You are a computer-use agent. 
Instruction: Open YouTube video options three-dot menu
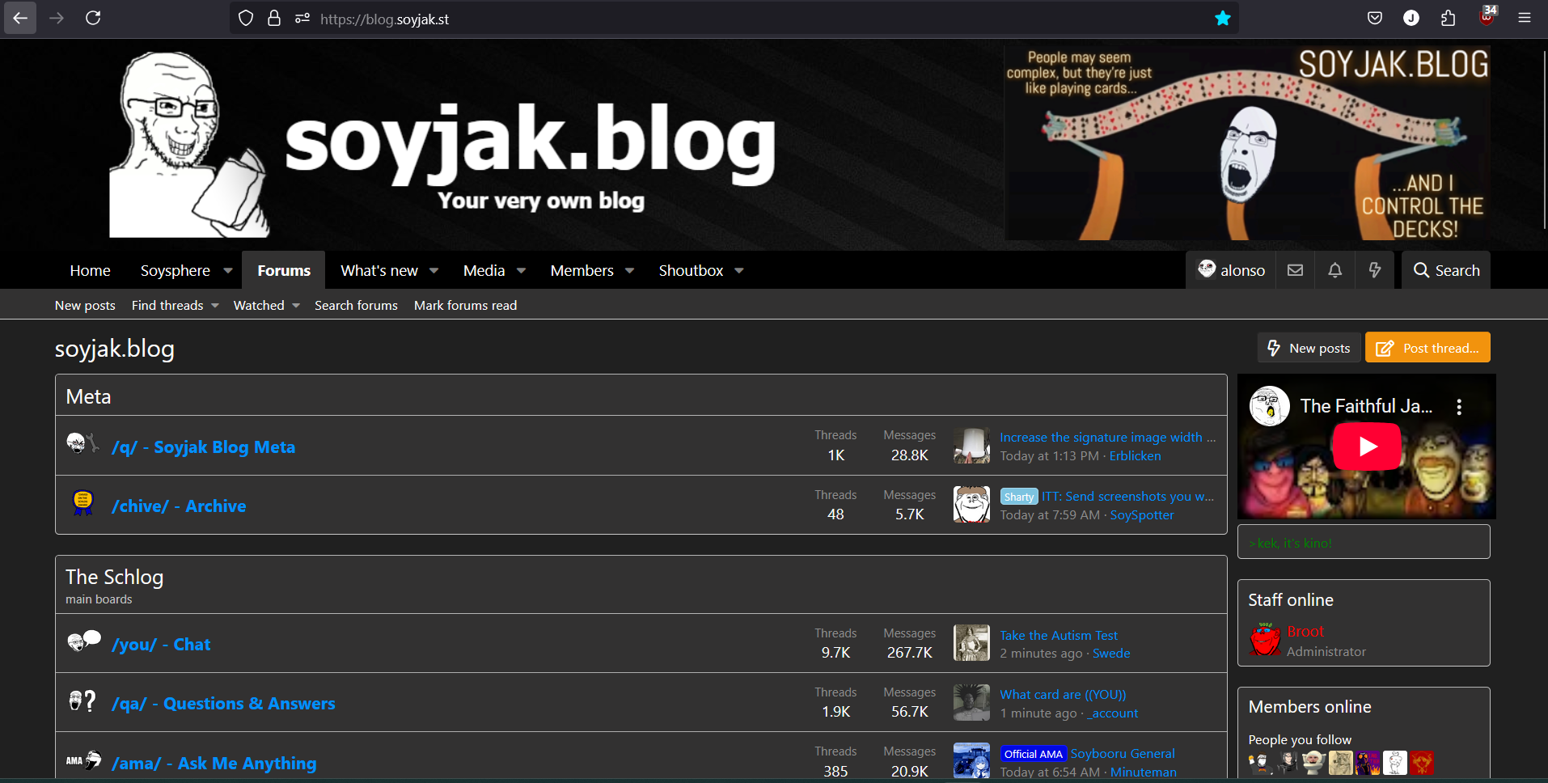click(1459, 407)
